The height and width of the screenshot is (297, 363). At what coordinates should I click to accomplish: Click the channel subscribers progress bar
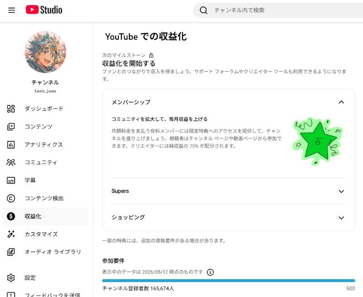click(x=229, y=281)
